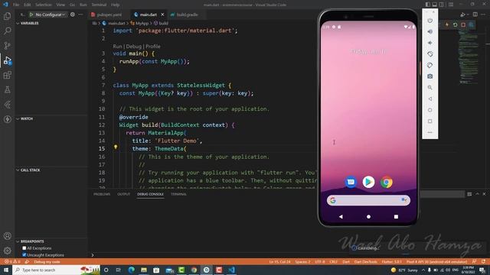The width and height of the screenshot is (490, 275).
Task: Enable the All Exceptions breakpoint checkbox
Action: [24, 248]
